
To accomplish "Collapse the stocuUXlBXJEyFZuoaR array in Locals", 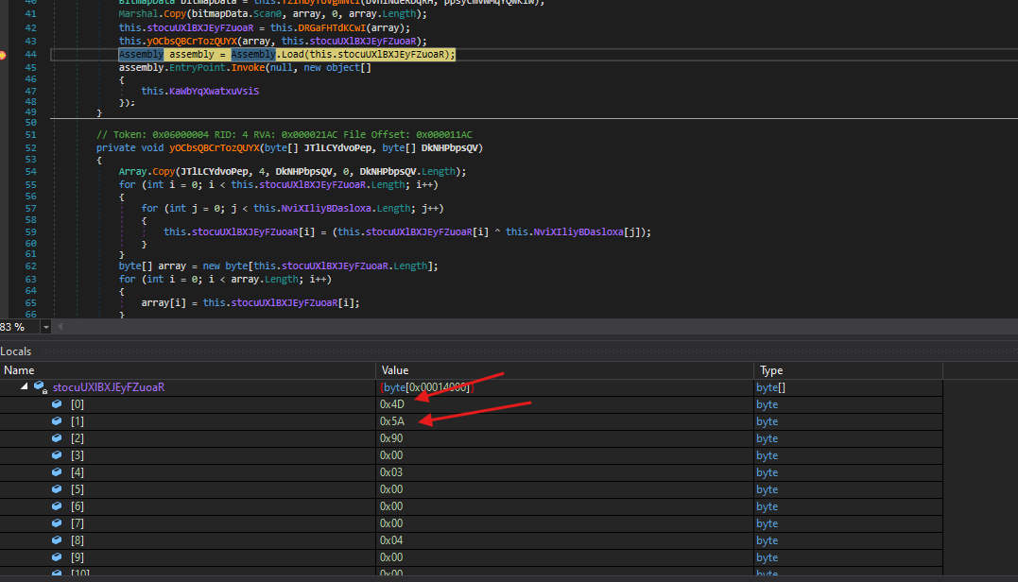I will [x=24, y=386].
